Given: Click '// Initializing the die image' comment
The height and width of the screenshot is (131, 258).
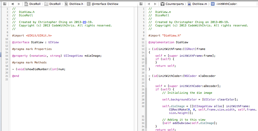Looking at the screenshot, I should (x=187, y=93).
